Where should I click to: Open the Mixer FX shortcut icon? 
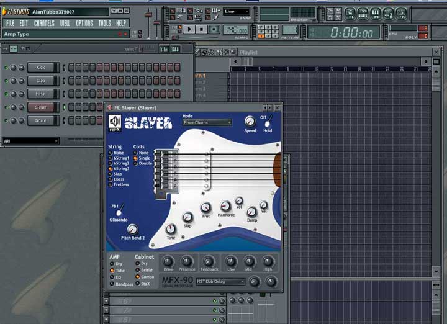401,14
